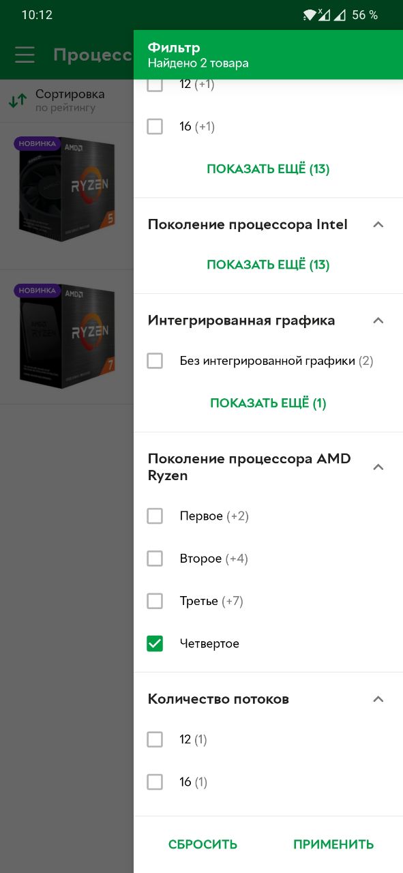Collapse the Интегрированная графика section

point(379,320)
